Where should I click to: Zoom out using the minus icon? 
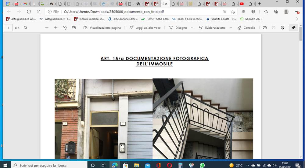coord(47,28)
